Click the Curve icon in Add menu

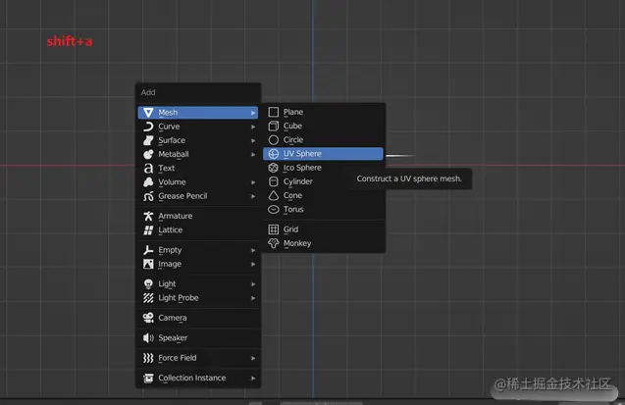tap(148, 127)
